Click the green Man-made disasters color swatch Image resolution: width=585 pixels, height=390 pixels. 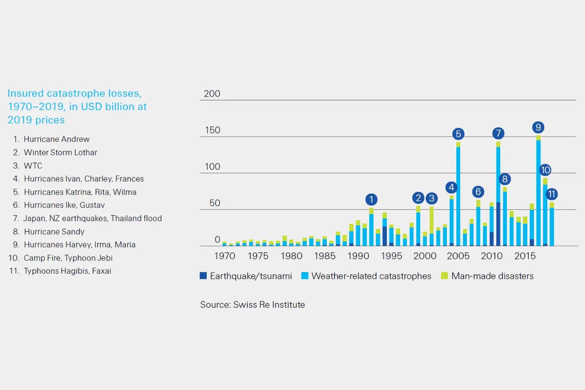pos(444,276)
